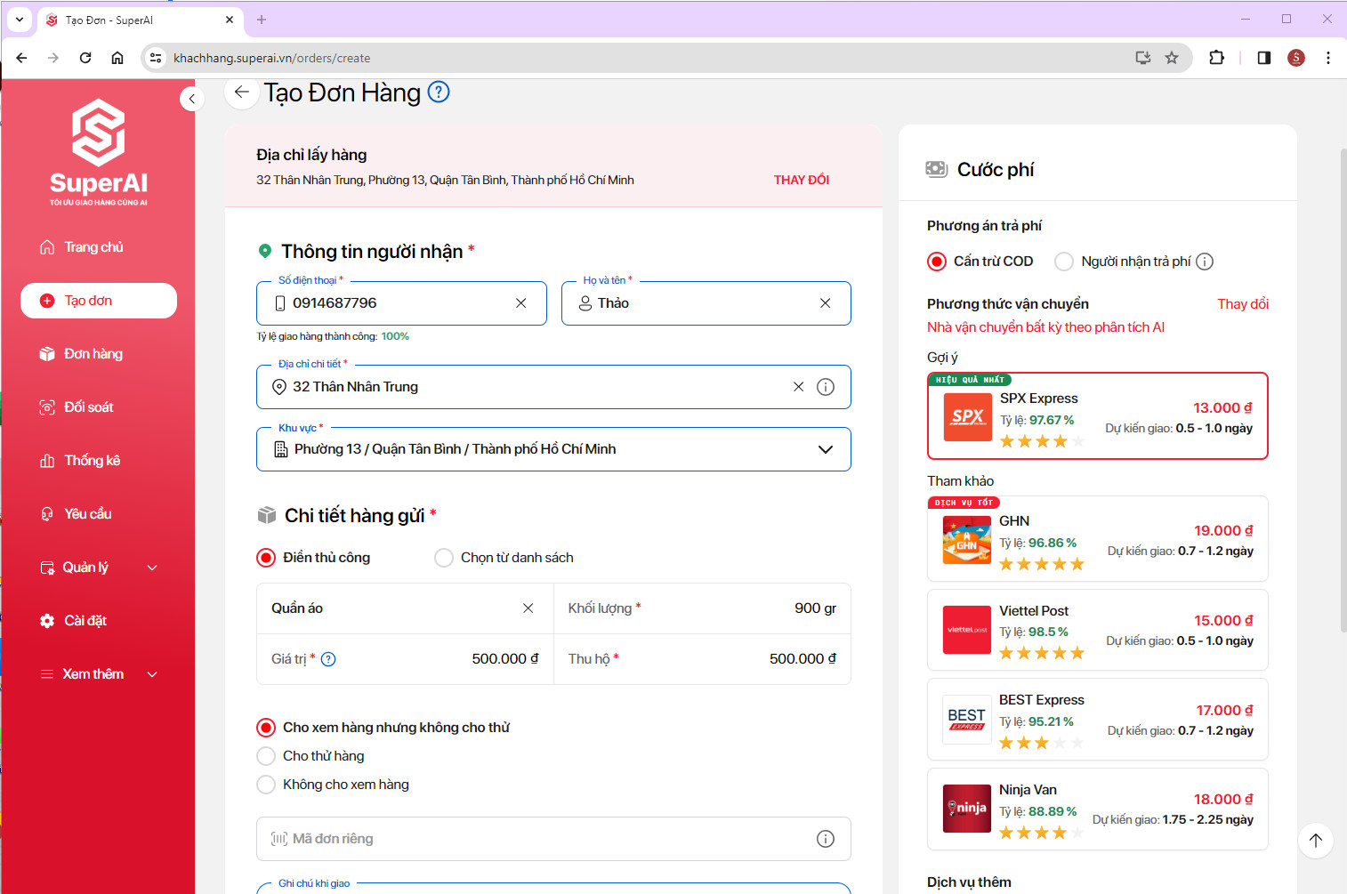The width and height of the screenshot is (1347, 894).
Task: Click the BEST Express carrier logo
Action: pyautogui.click(x=967, y=719)
